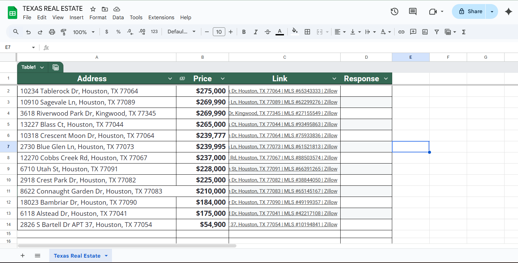The image size is (518, 263).
Task: Open the Price column filter dropdown
Action: pos(223,78)
